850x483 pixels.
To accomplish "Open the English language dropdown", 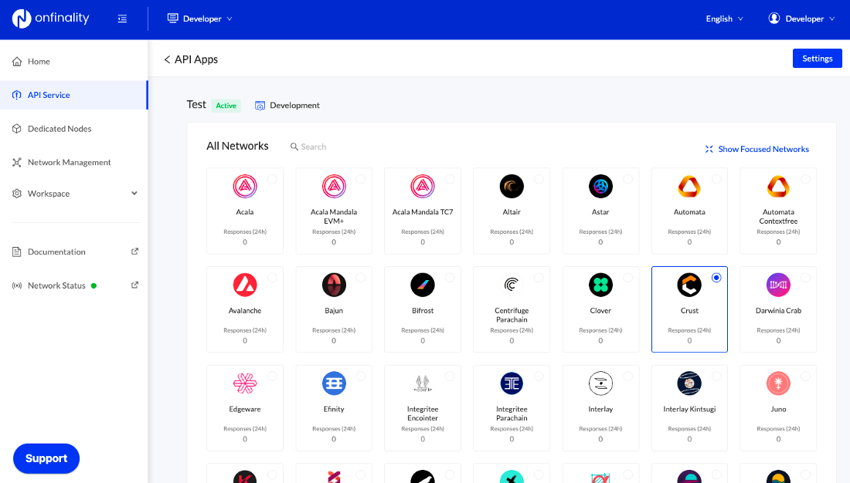I will [724, 19].
